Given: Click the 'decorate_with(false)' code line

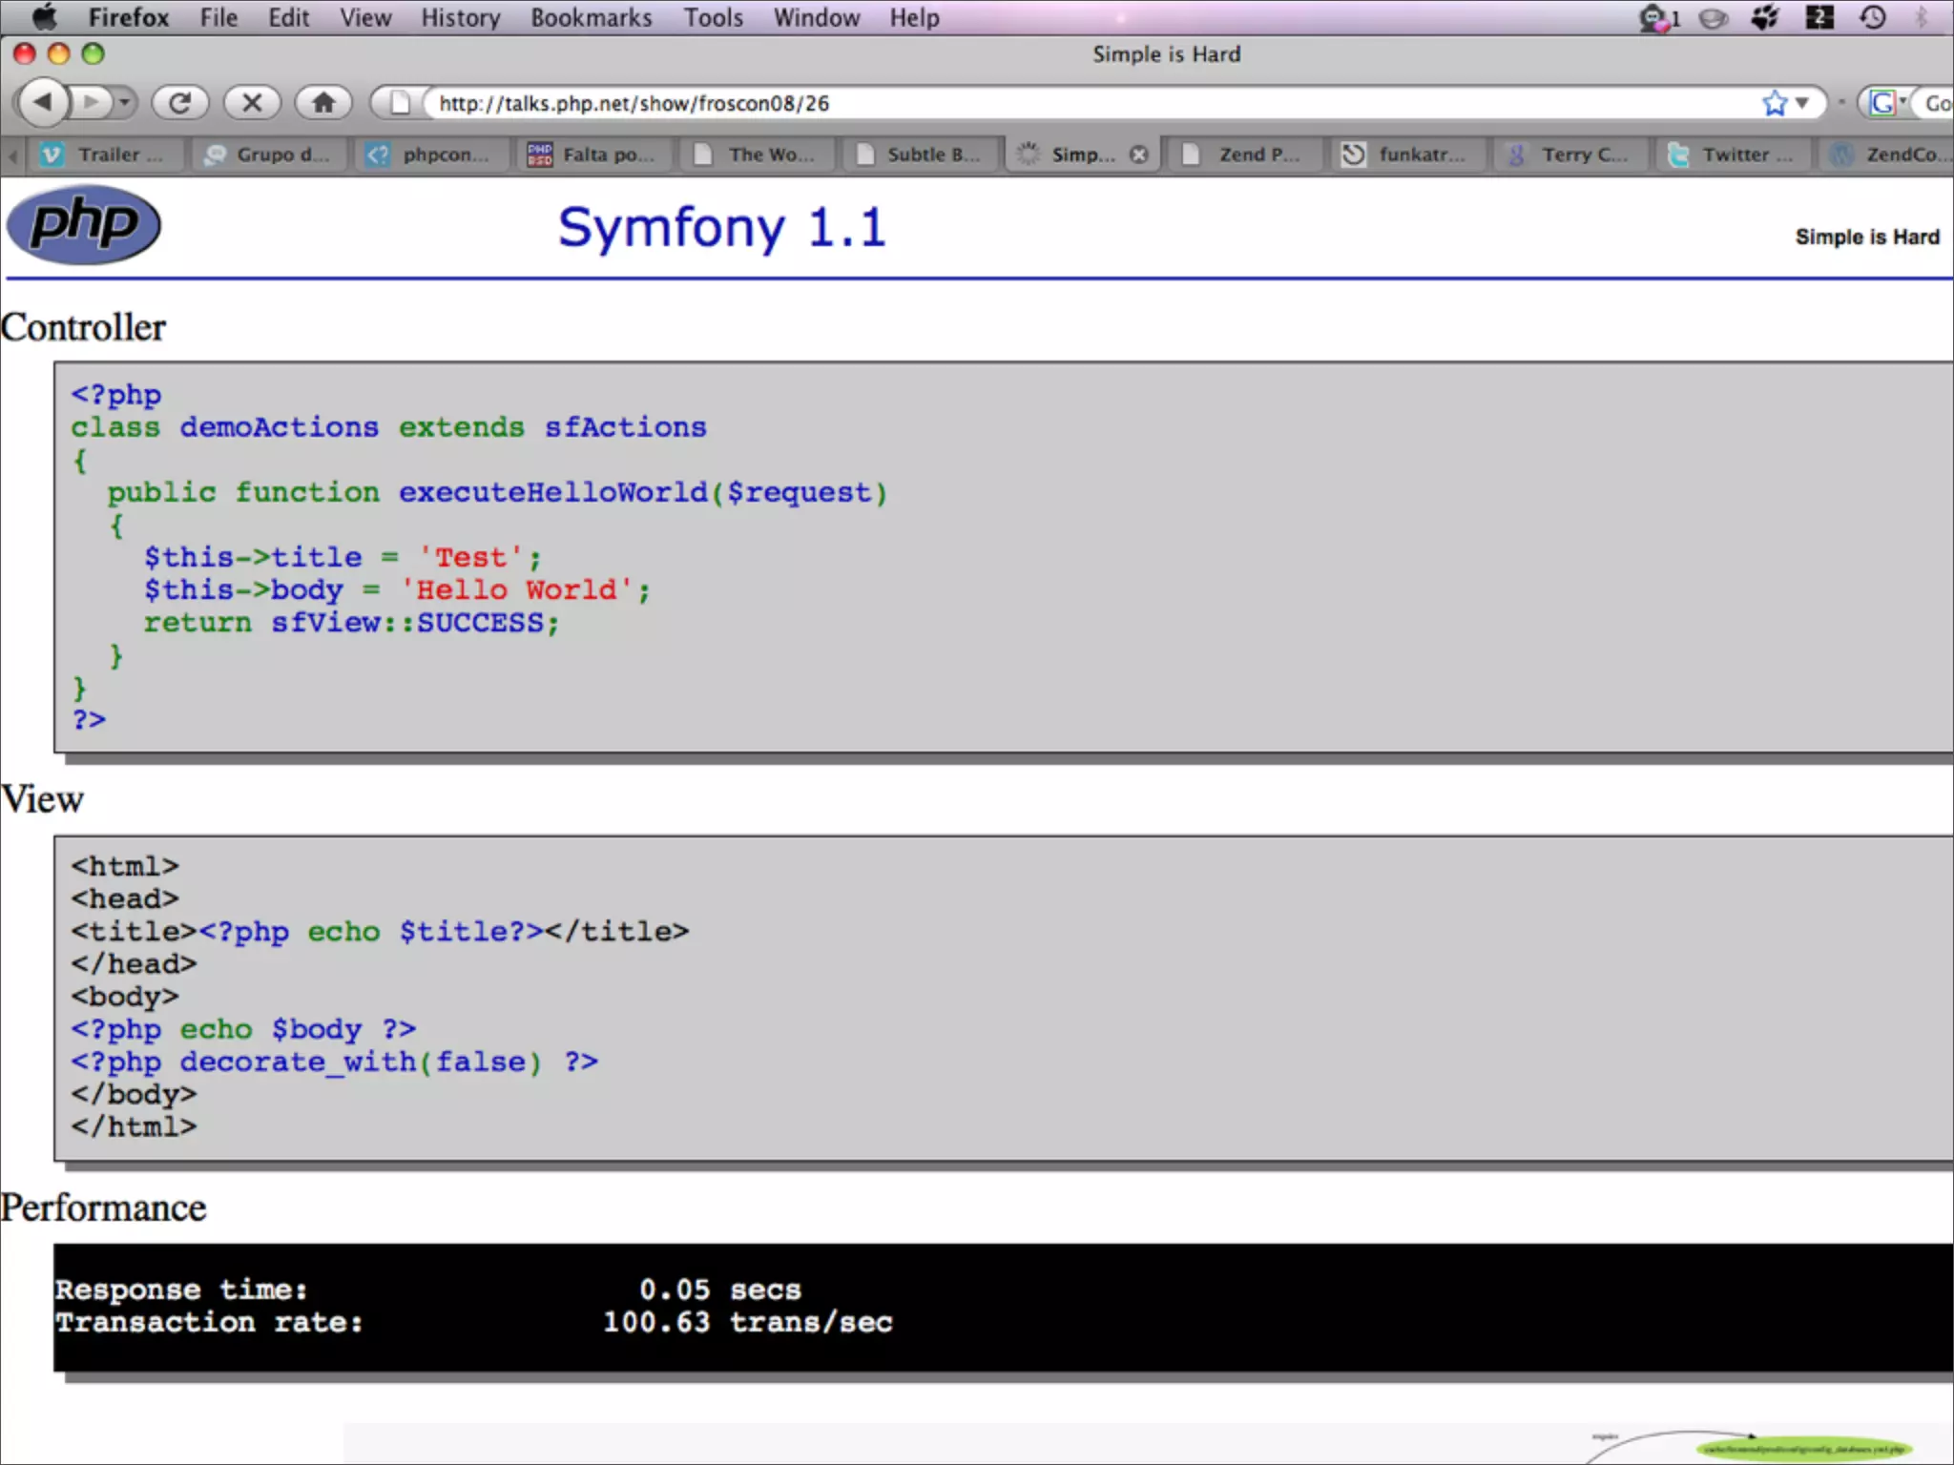Looking at the screenshot, I should coord(334,1062).
